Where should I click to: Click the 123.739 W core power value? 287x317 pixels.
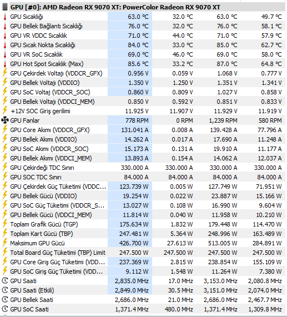(x=134, y=187)
